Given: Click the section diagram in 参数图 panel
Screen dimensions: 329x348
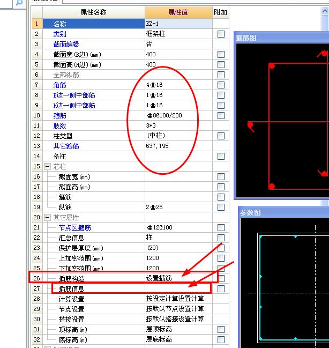Looking at the screenshot, I should coord(285,283).
